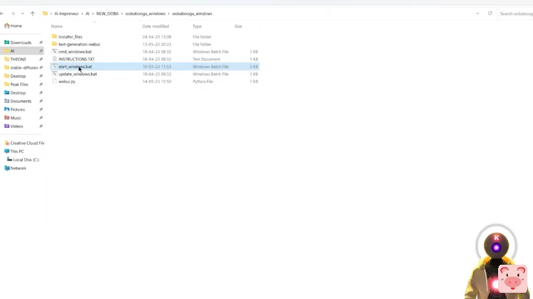The height and width of the screenshot is (299, 533).
Task: Open Downloads in the quick access list
Action: coord(21,43)
